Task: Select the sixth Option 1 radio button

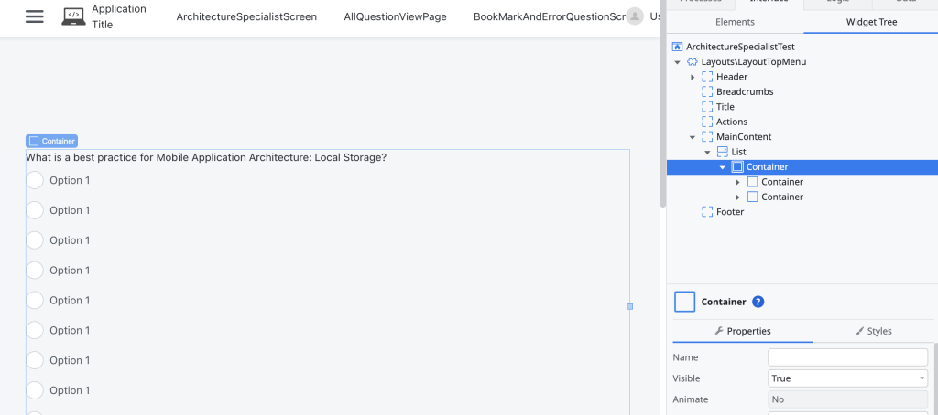Action: (x=35, y=330)
